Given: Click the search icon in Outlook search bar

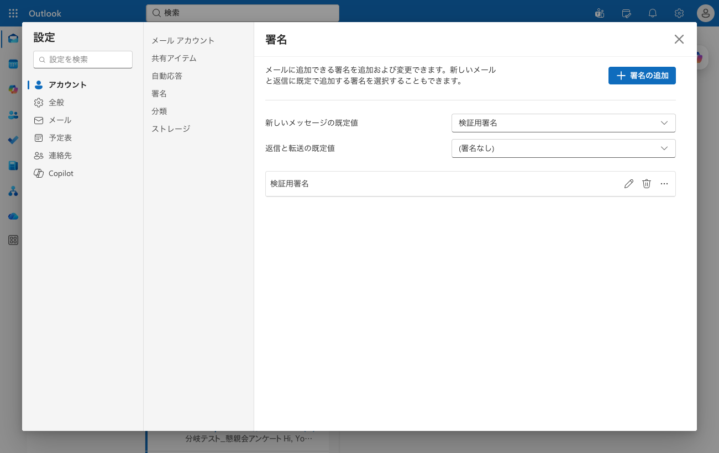Looking at the screenshot, I should (156, 13).
